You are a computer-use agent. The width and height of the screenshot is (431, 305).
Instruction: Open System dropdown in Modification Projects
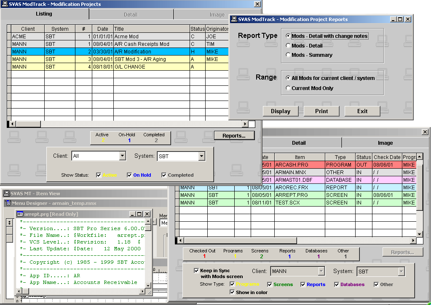202,156
